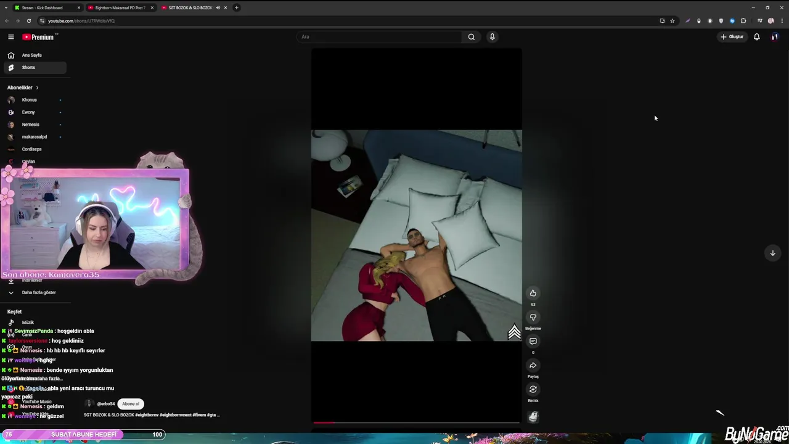The image size is (789, 444).
Task: Open the Extensions puzzle menu
Action: click(743, 21)
